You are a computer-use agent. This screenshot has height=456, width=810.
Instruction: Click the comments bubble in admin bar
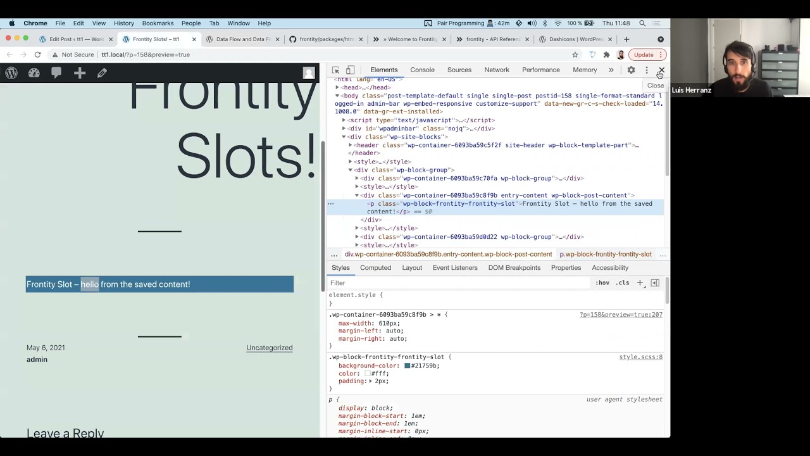[56, 73]
